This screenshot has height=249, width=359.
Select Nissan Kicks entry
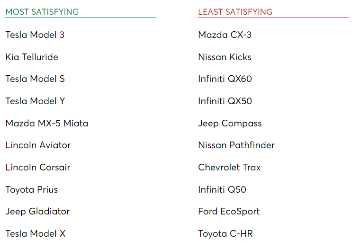[x=225, y=57]
